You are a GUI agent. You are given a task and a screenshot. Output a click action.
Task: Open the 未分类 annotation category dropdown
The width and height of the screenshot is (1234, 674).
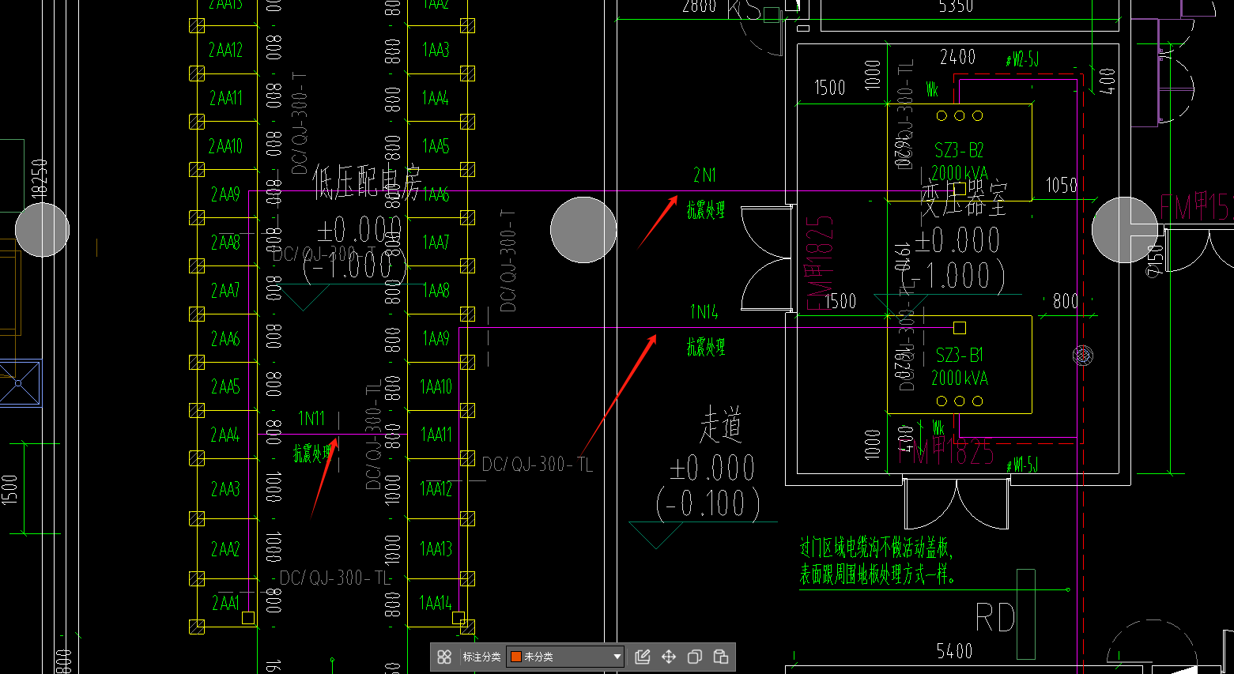tap(566, 657)
